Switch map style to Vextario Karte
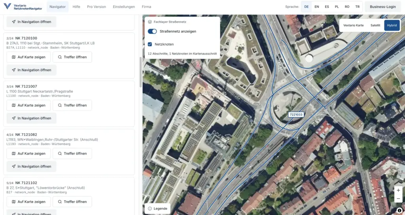This screenshot has height=215, width=405. (x=353, y=25)
